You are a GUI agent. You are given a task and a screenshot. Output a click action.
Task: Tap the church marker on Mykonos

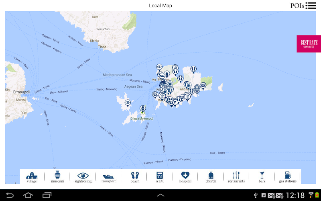point(167,74)
